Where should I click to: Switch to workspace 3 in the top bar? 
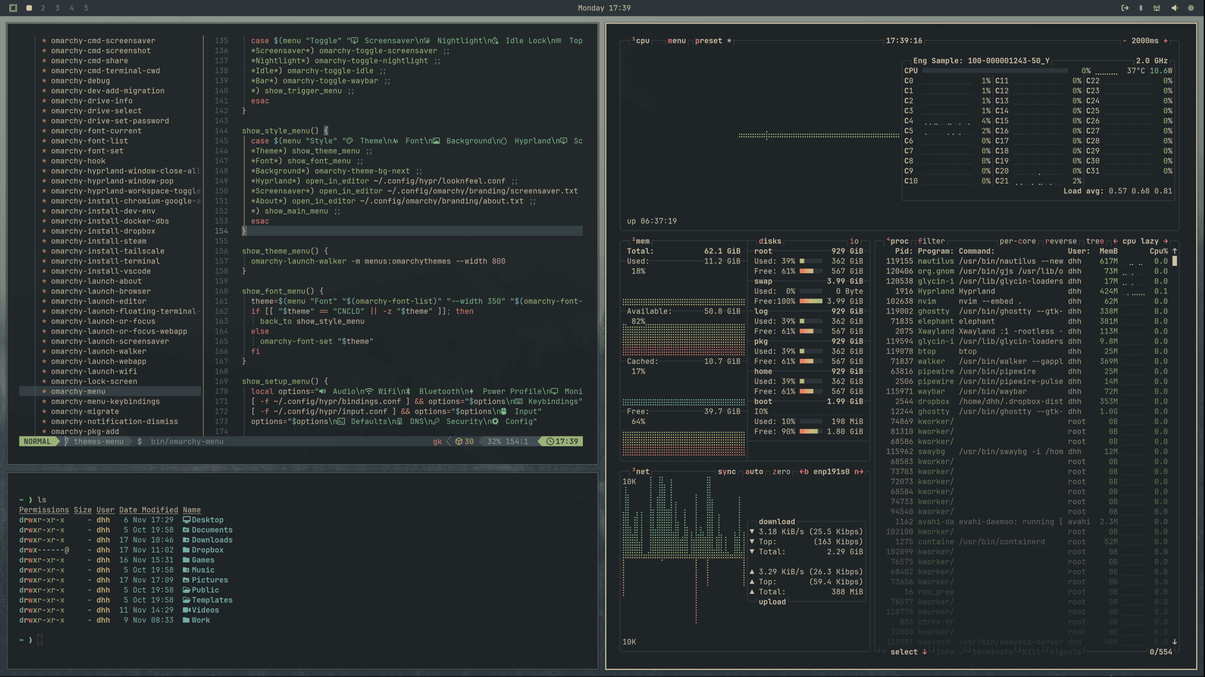point(57,8)
